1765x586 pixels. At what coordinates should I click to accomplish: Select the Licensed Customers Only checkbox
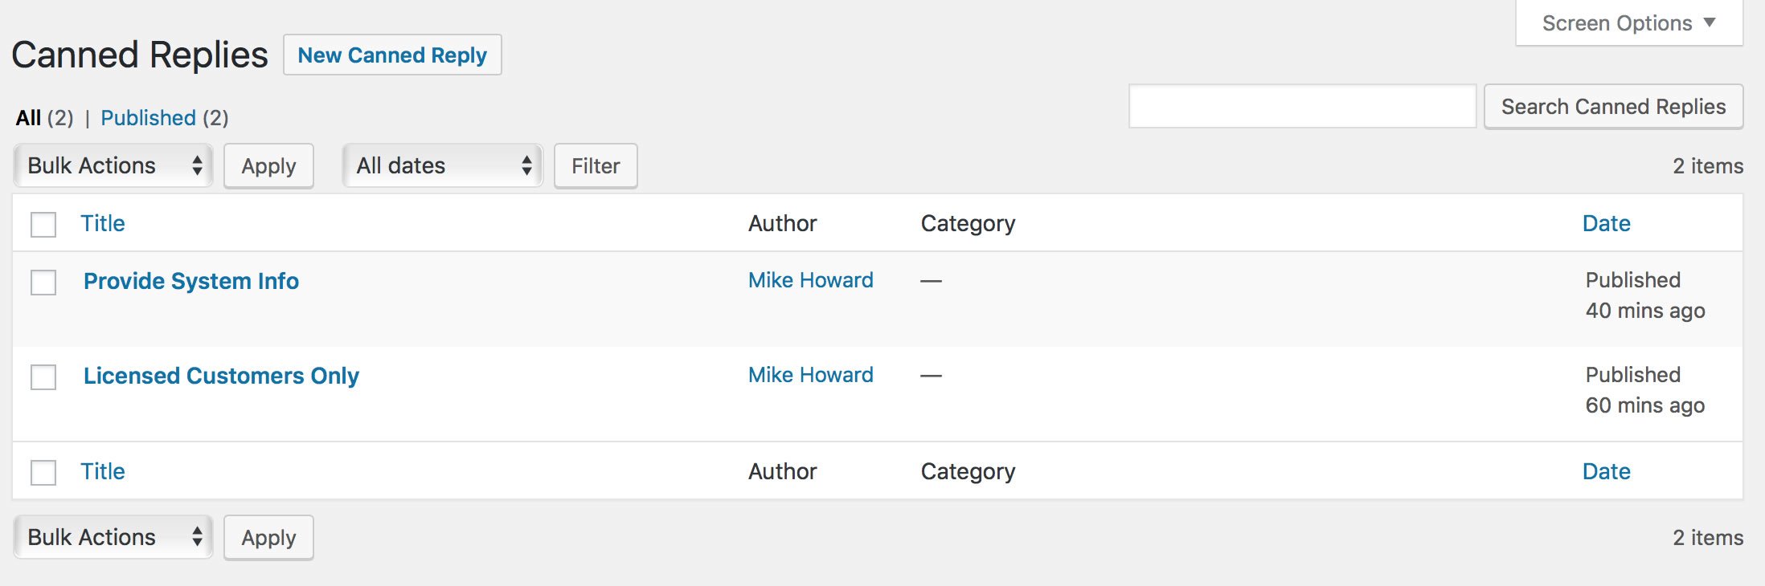43,376
